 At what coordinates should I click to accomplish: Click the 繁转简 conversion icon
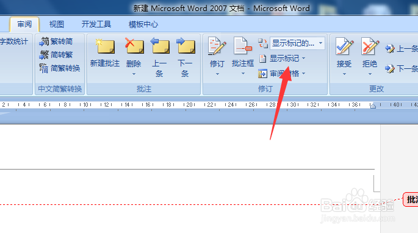[44, 41]
